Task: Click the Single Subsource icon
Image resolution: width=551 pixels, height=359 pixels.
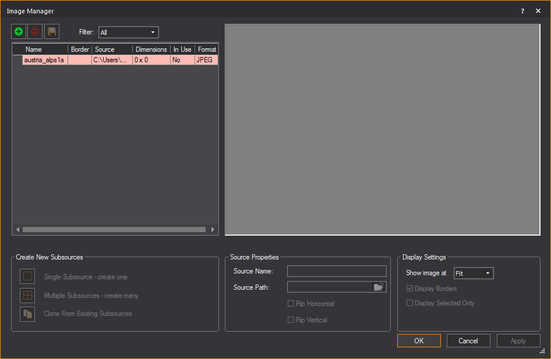Action: 27,276
